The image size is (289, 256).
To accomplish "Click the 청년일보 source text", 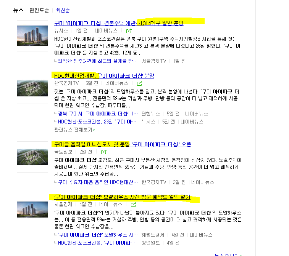I will [x=150, y=243].
